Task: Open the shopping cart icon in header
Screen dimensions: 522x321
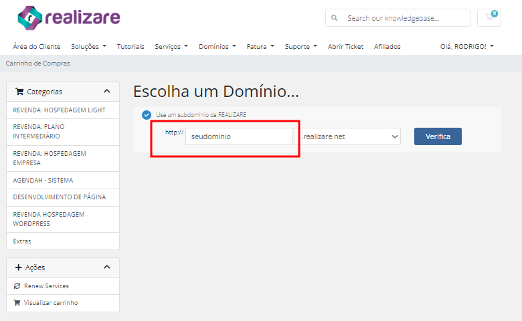Action: click(489, 17)
